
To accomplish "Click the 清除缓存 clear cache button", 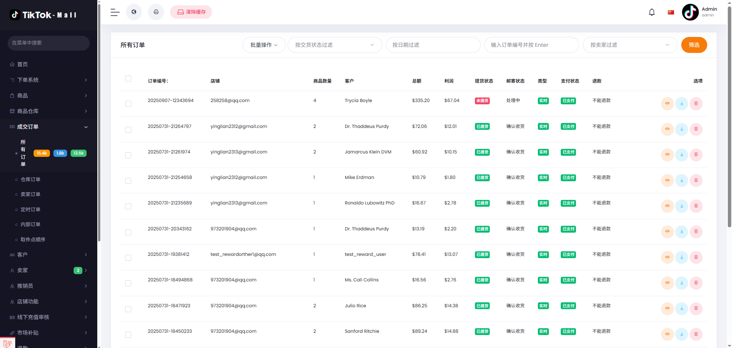I will 191,12.
